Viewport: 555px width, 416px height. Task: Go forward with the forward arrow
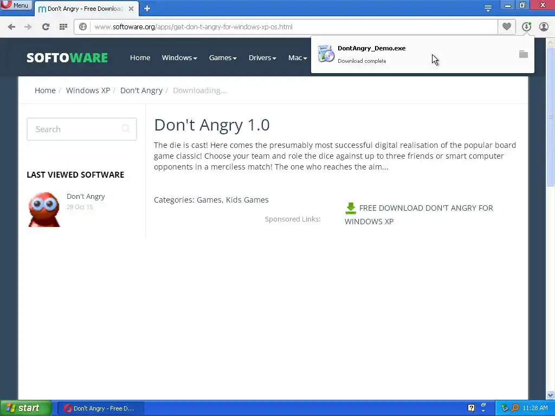[28, 27]
